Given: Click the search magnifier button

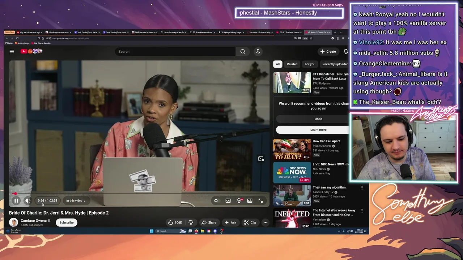Looking at the screenshot, I should pos(243,52).
